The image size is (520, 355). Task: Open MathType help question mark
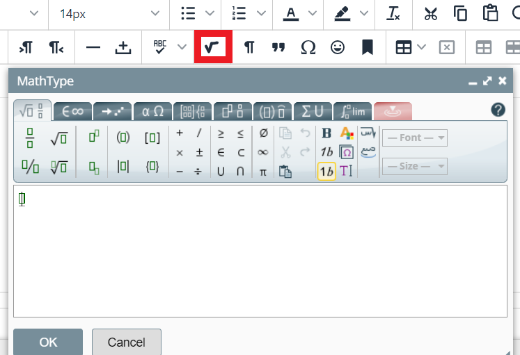tap(498, 110)
